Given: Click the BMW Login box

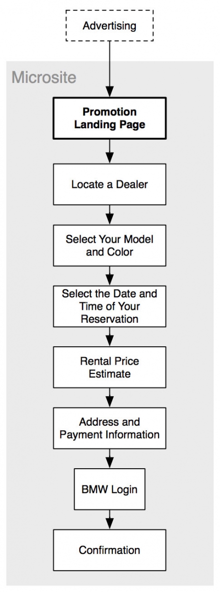Looking at the screenshot, I should pos(109,489).
